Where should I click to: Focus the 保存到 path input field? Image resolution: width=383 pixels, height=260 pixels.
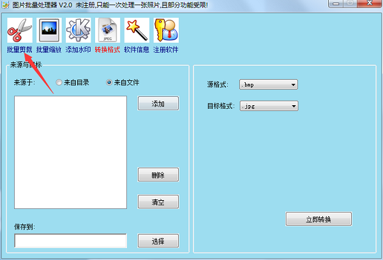coord(71,241)
